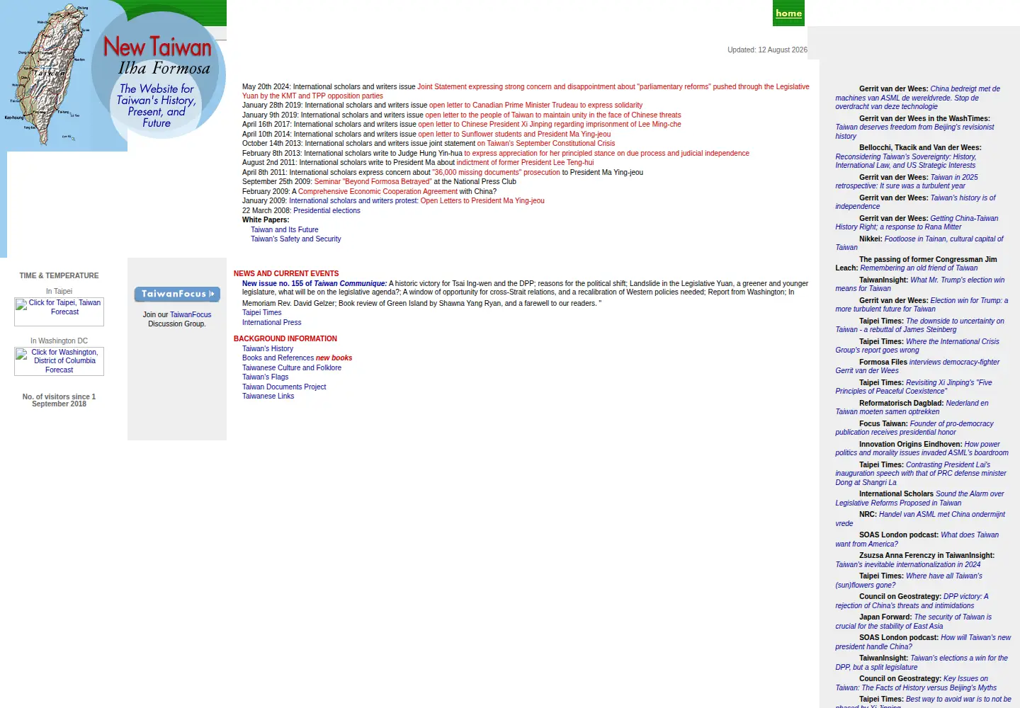Open 'Where have all Taiwan's (sun)flowers gone?'
The width and height of the screenshot is (1020, 708).
coord(909,581)
